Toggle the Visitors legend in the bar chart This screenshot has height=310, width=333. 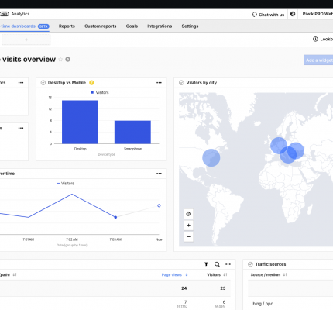pyautogui.click(x=100, y=92)
